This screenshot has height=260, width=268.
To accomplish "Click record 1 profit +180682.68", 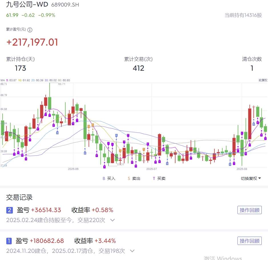I will 47,241.
